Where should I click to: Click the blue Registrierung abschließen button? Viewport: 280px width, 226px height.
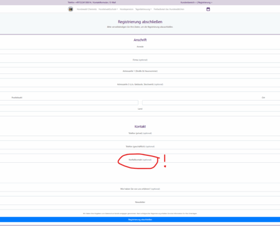tap(140, 220)
